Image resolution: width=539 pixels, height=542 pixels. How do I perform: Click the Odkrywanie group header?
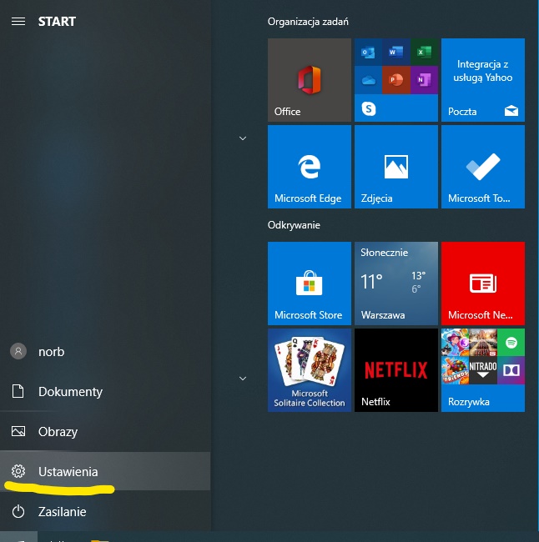click(294, 225)
